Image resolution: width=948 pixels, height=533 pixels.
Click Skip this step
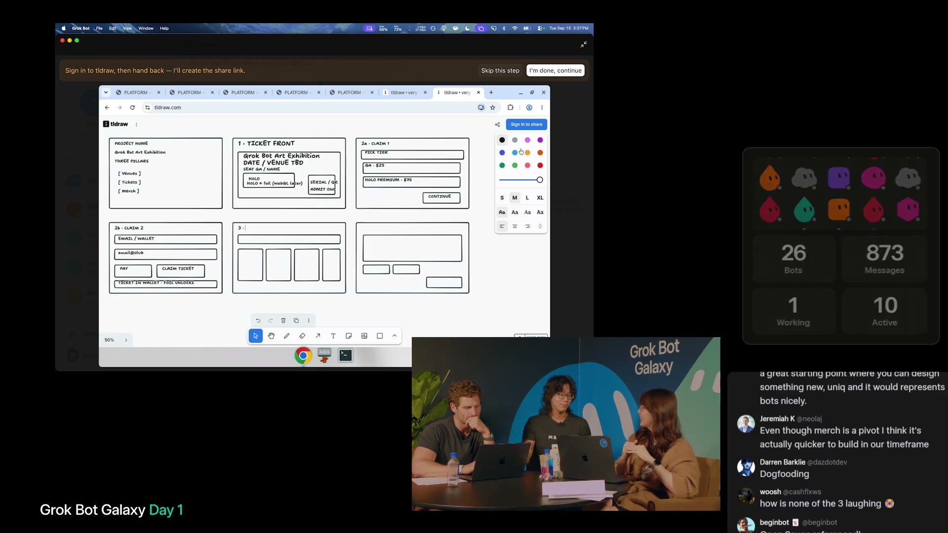tap(500, 71)
